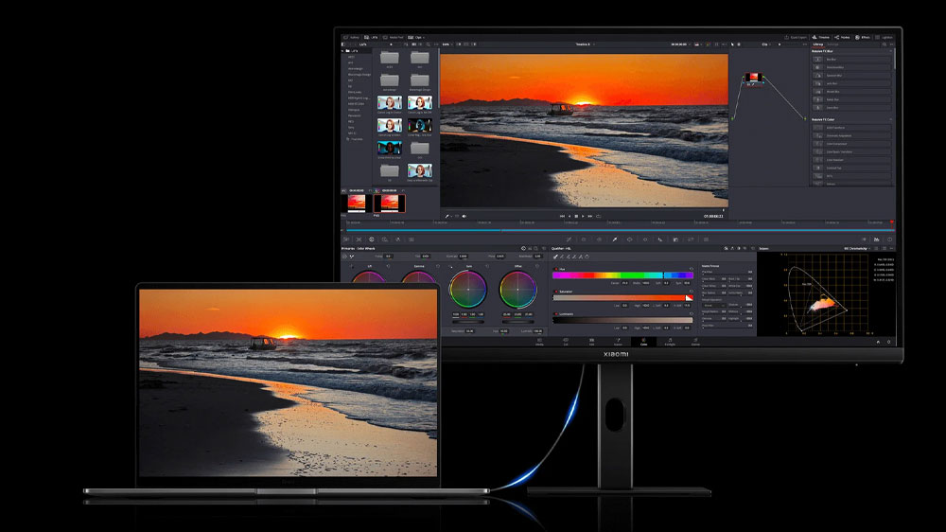The height and width of the screenshot is (532, 946).
Task: Click the Contrast value field in Primaries
Action: point(463,256)
